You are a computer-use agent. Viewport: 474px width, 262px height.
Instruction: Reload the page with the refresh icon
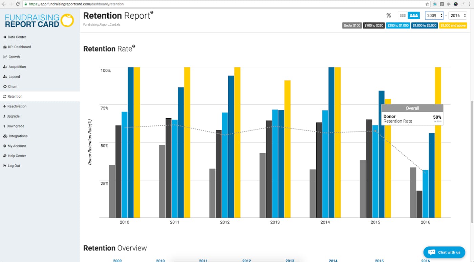click(x=18, y=4)
